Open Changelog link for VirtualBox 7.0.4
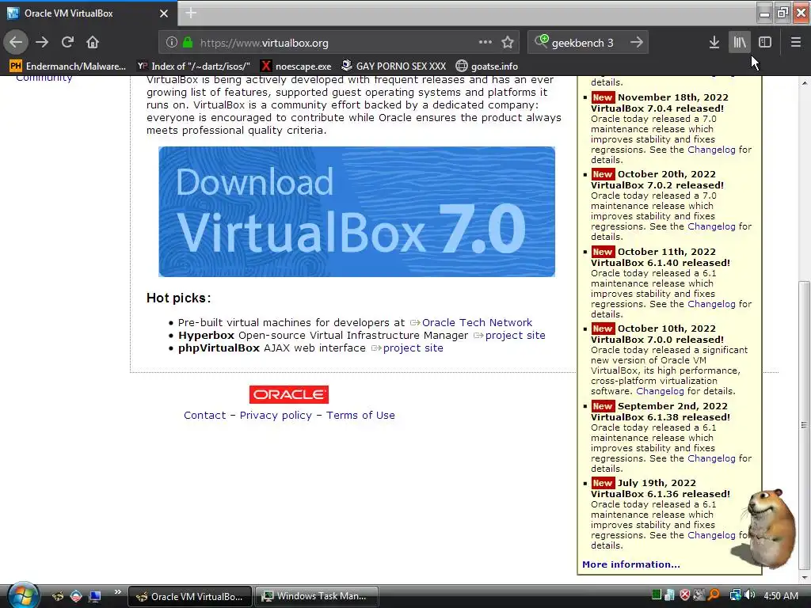The height and width of the screenshot is (608, 811). click(x=711, y=150)
